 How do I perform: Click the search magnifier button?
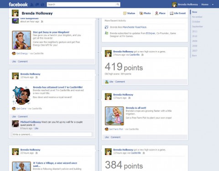point(118,5)
